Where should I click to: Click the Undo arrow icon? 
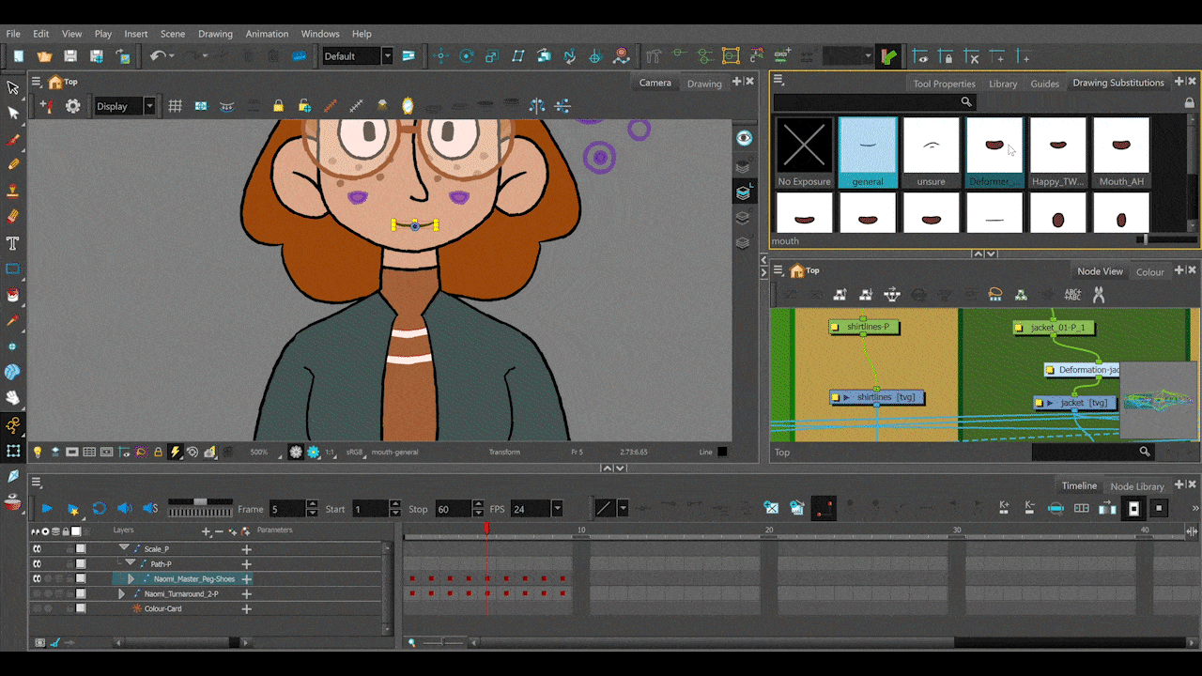[x=157, y=56]
